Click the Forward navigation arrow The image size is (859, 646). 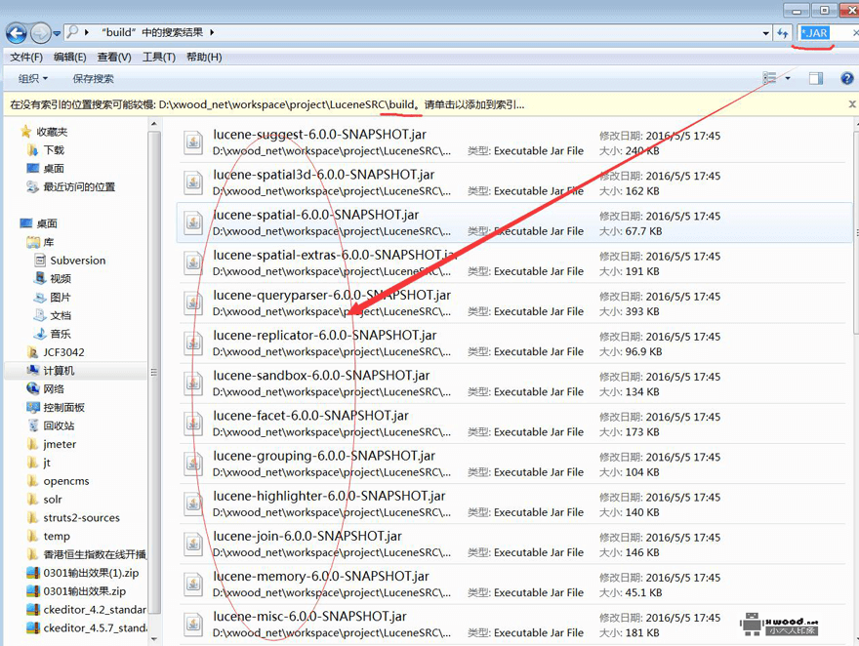point(40,33)
